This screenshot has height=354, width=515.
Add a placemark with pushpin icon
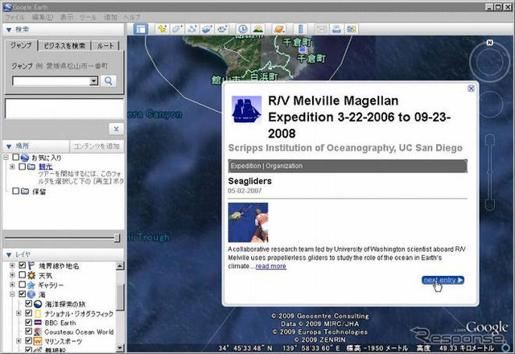162,29
